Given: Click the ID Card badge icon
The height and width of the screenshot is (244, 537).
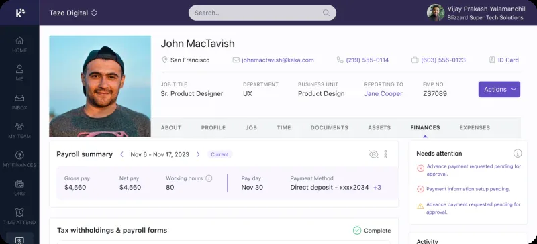Looking at the screenshot, I should point(492,60).
